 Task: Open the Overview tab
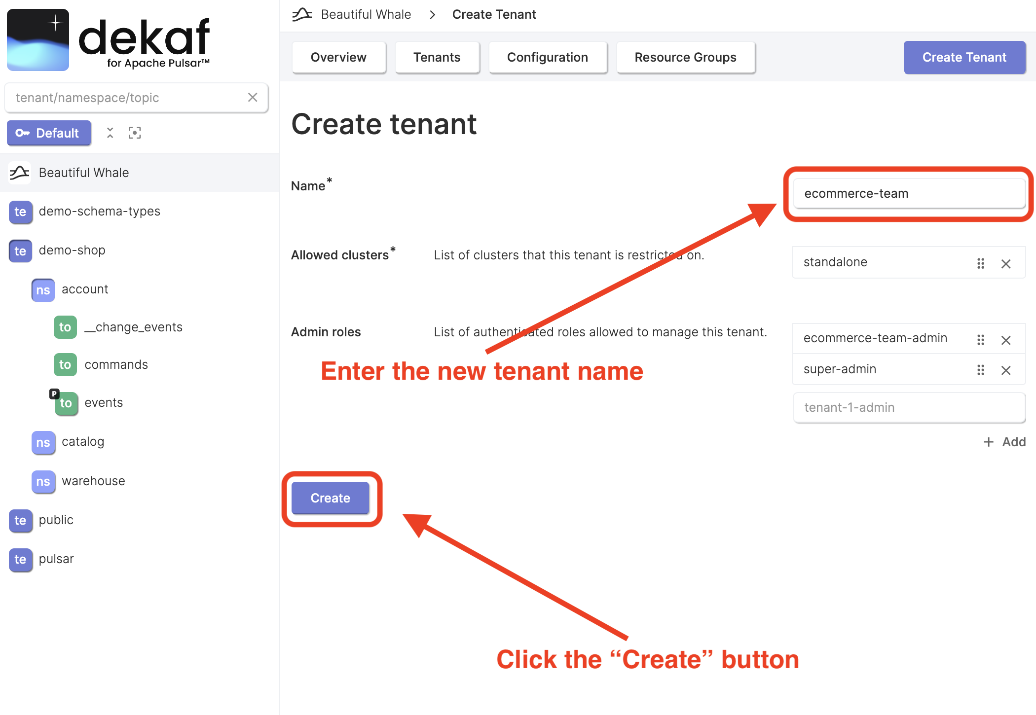(338, 57)
